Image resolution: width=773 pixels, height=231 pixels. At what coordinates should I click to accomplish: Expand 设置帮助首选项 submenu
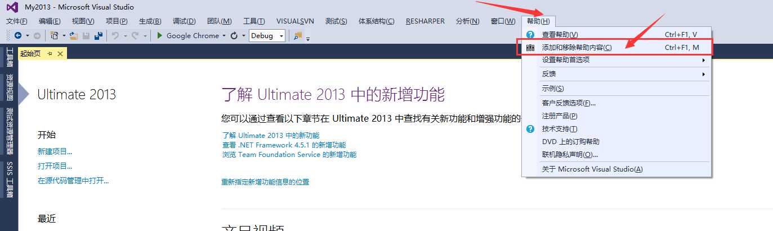[703, 60]
